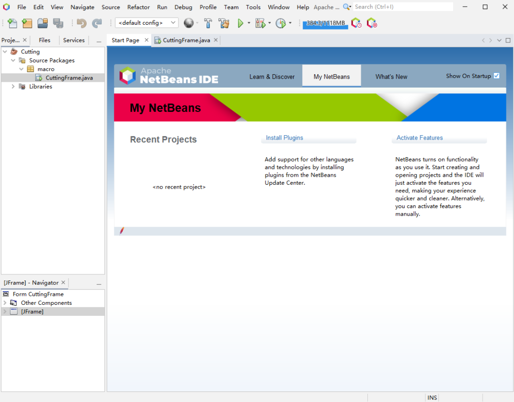
Task: Click the Activate Features link
Action: click(x=420, y=138)
